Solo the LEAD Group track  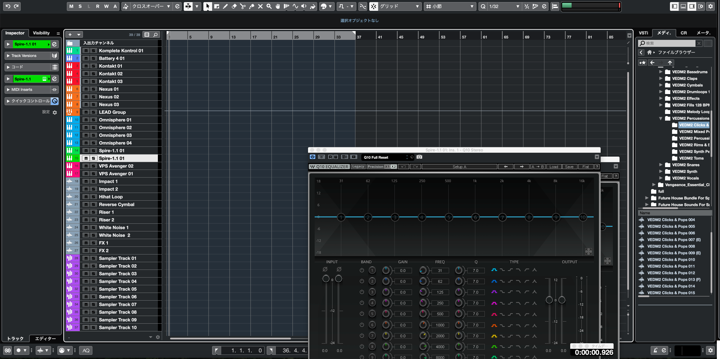pos(93,112)
